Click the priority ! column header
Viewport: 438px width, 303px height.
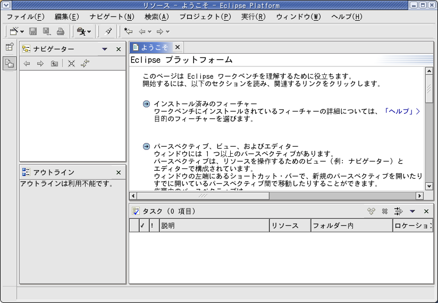tap(154, 225)
